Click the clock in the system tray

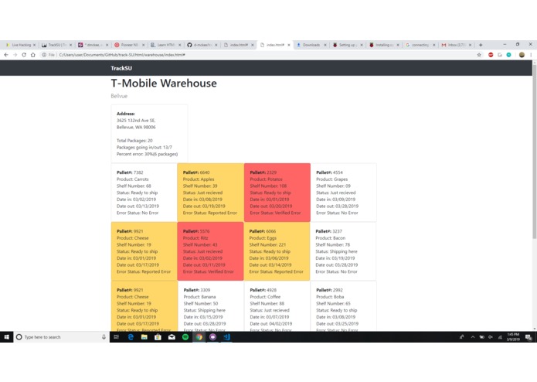pos(513,337)
